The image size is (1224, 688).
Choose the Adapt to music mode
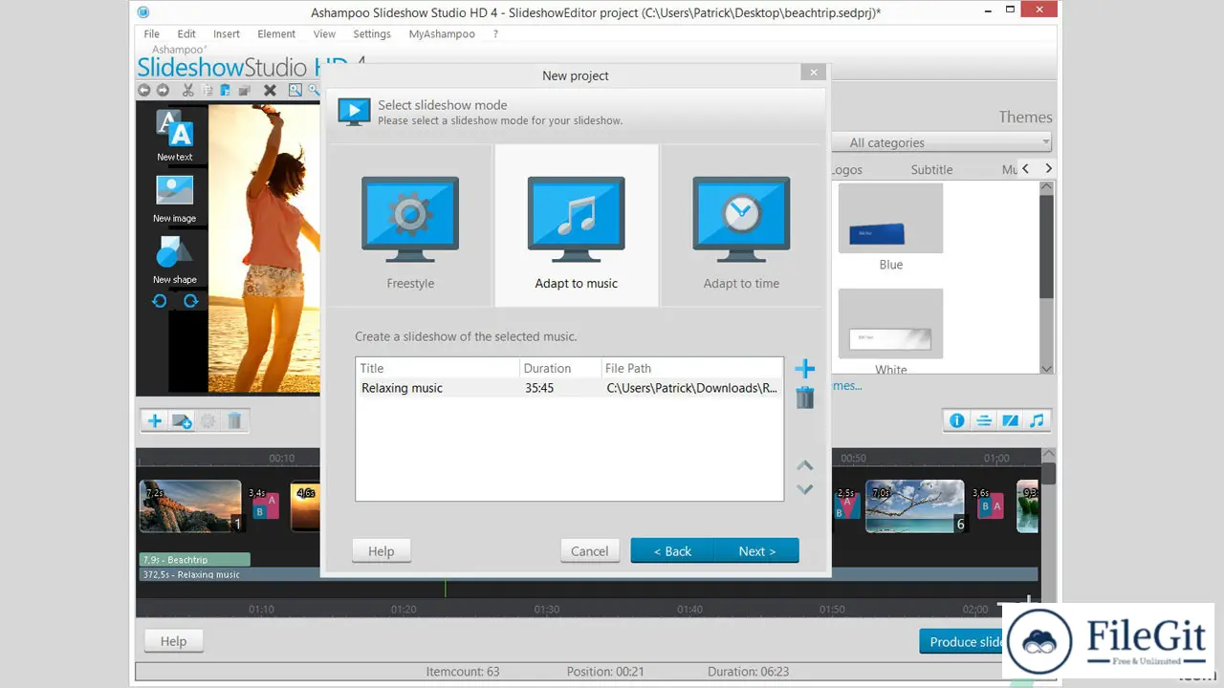click(577, 226)
